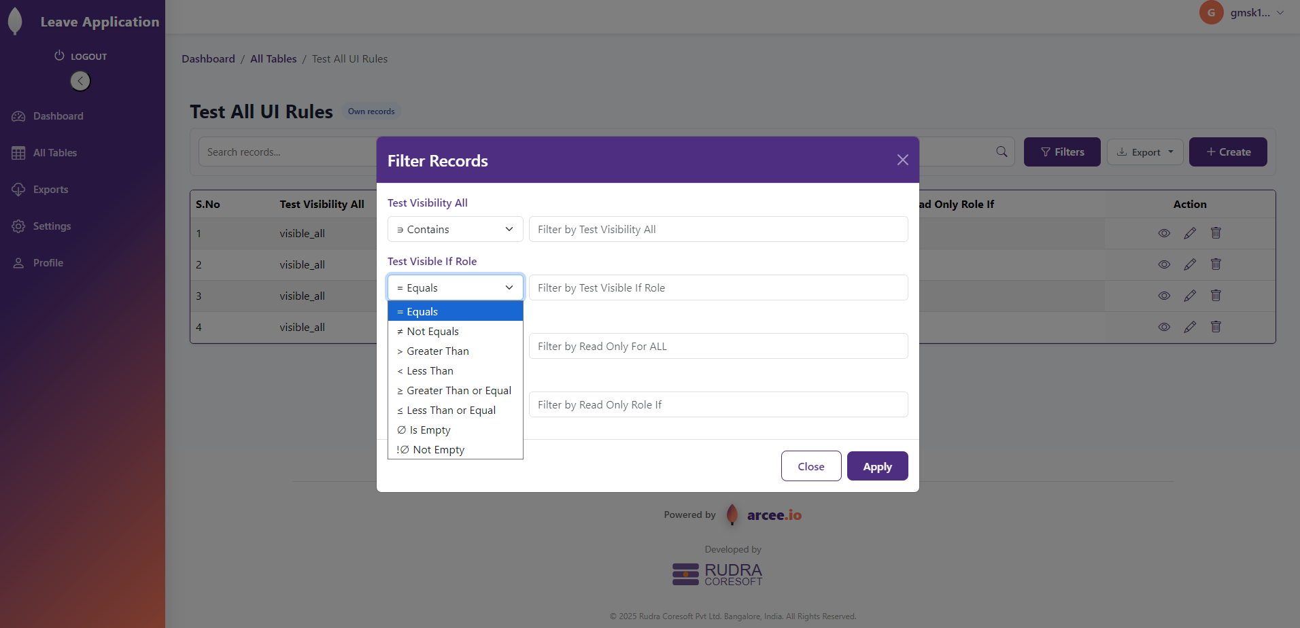Click the eye icon for row 4
The image size is (1300, 628).
1164,327
